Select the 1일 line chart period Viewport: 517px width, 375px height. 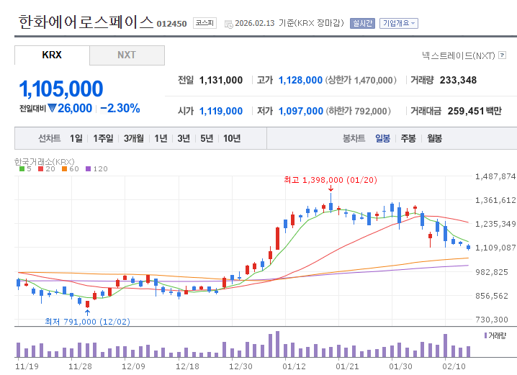point(76,138)
